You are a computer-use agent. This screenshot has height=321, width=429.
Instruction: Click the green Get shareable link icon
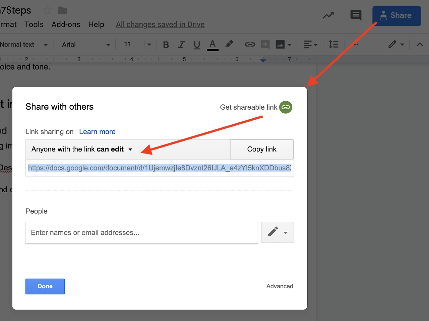click(286, 107)
